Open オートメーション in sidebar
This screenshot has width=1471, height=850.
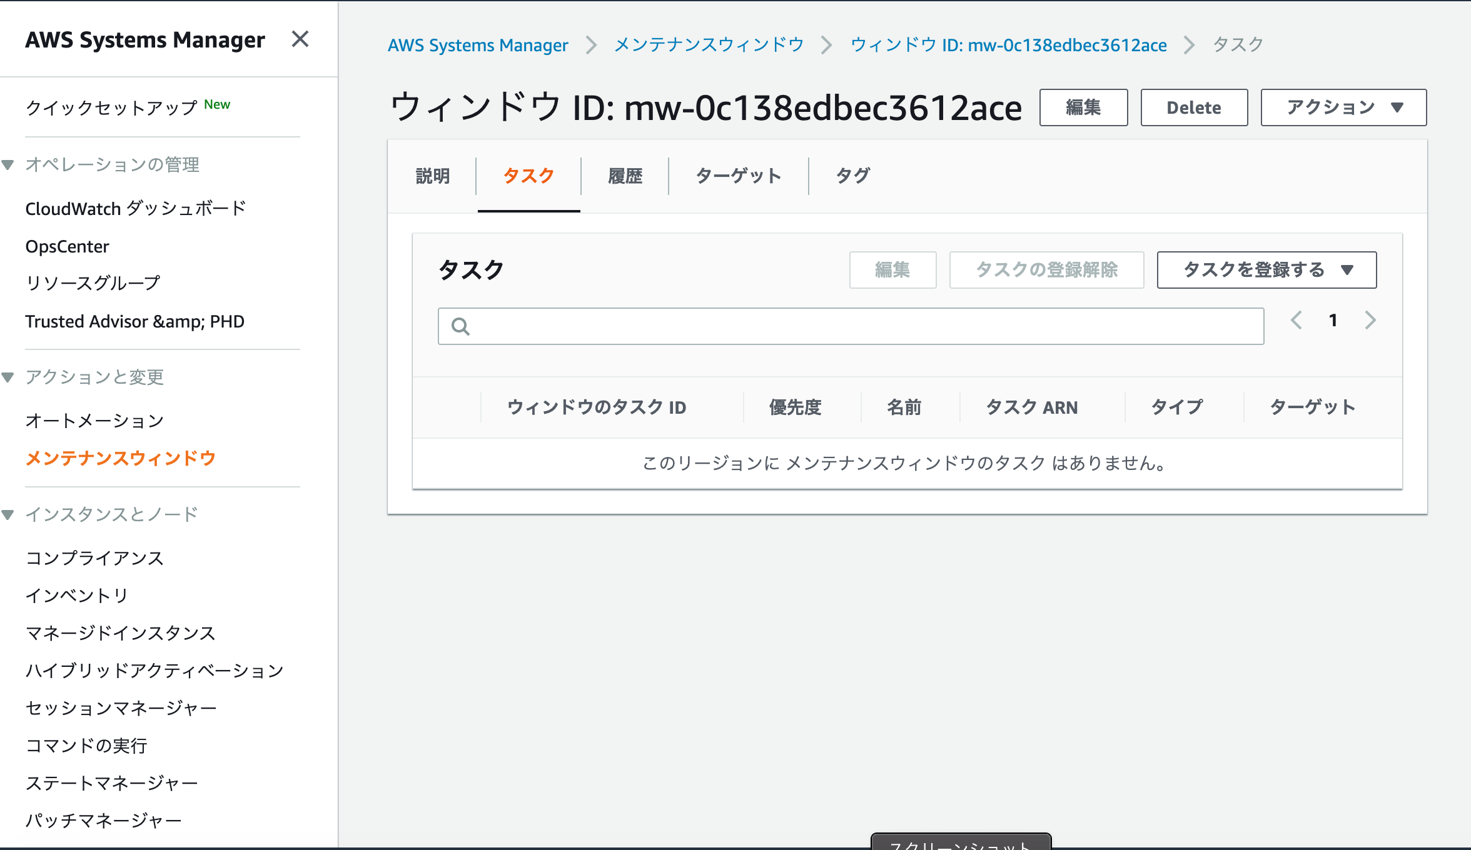click(94, 421)
